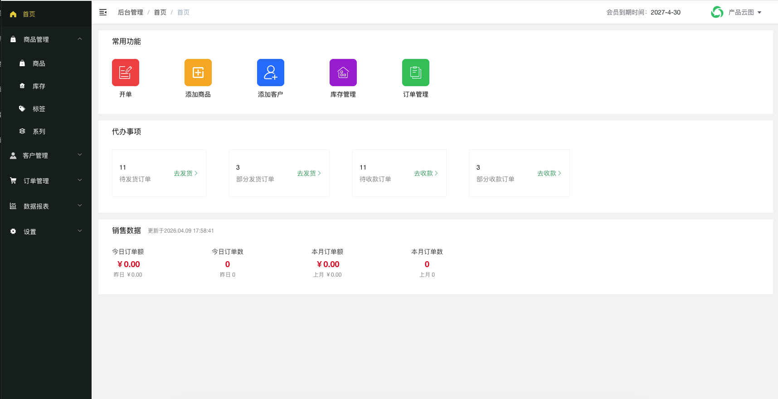This screenshot has width=778, height=399.
Task: Click 去收款 for 待收款订单
Action: (426, 173)
